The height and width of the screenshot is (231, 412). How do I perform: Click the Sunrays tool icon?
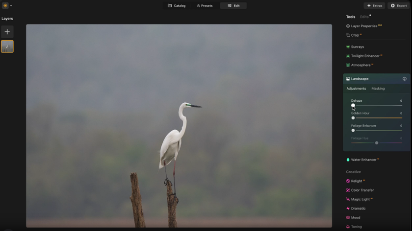tap(348, 46)
